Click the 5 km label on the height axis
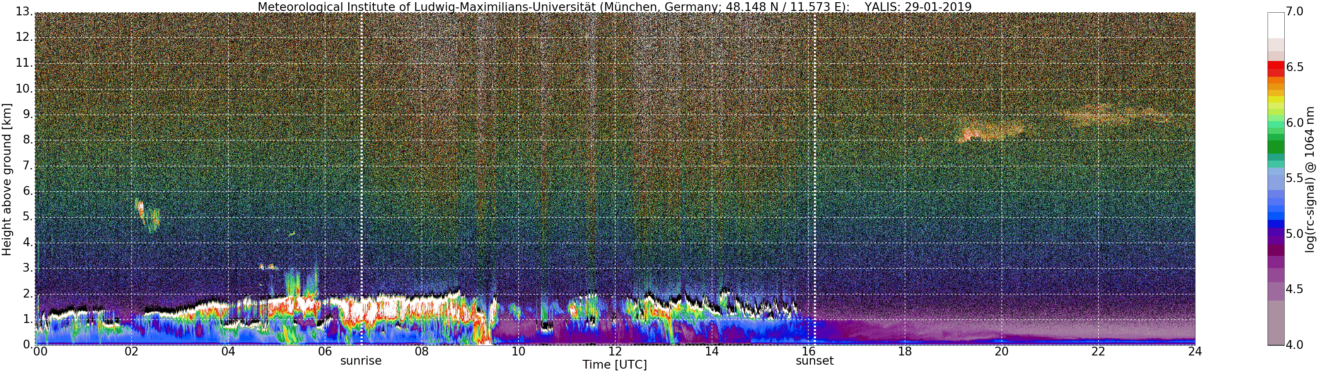 tap(28, 216)
